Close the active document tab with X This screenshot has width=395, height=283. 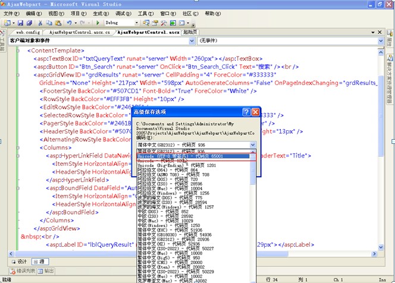(380, 32)
